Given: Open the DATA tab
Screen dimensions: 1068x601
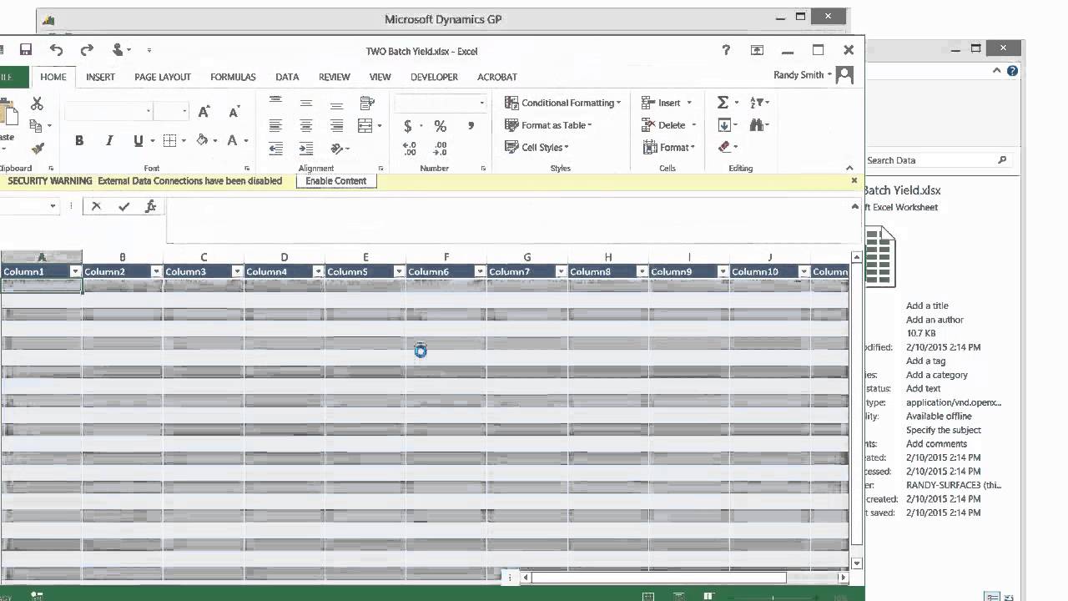Looking at the screenshot, I should tap(287, 77).
